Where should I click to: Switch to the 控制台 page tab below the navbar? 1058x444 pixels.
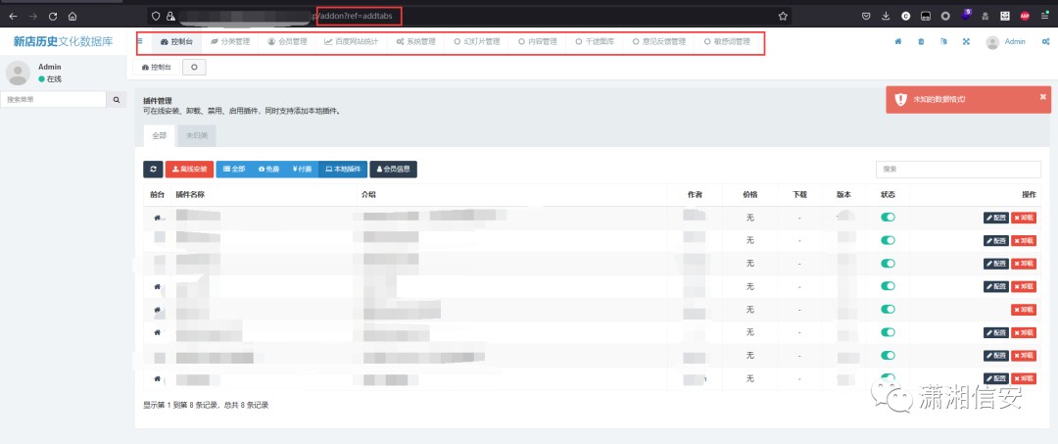tap(157, 68)
